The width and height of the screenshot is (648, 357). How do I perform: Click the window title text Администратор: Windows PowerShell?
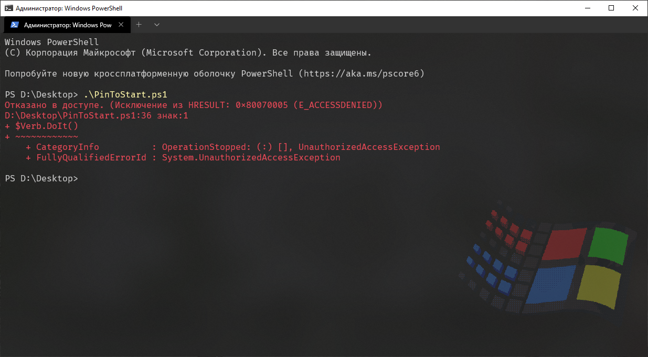(x=69, y=8)
